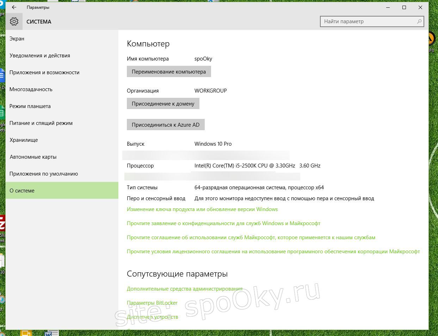Select Питание и спящий режим

(62, 123)
